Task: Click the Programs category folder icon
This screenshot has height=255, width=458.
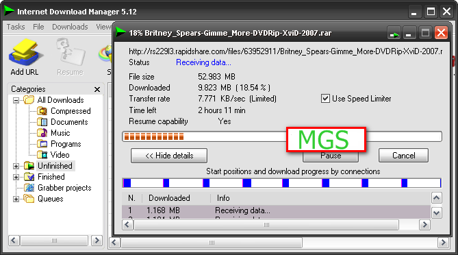Action: (x=42, y=143)
